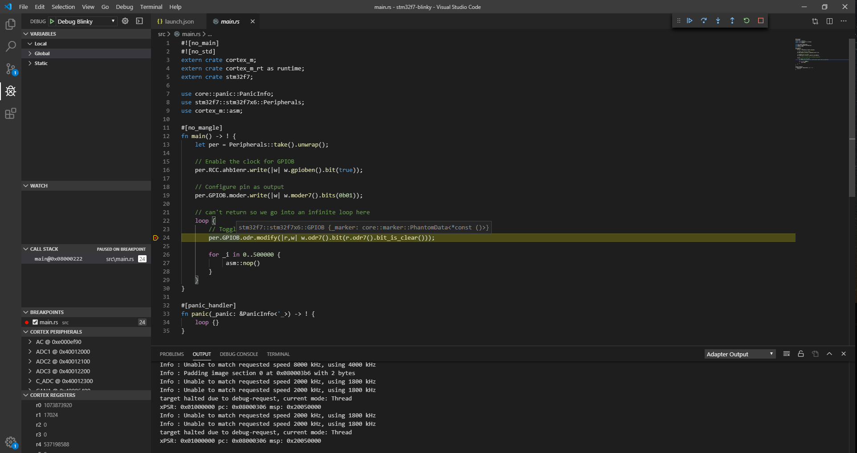Viewport: 857px width, 453px height.
Task: Select the main@0x08000222 stack frame
Action: tap(58, 258)
